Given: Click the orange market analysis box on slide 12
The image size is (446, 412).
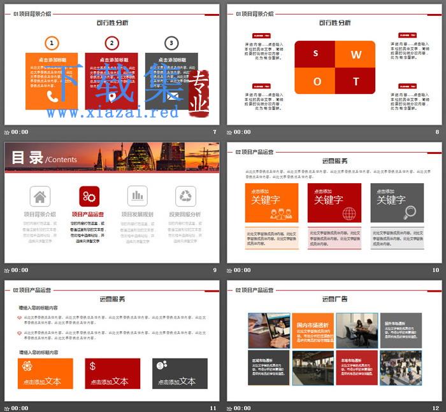Looking at the screenshot, I should click(313, 331).
